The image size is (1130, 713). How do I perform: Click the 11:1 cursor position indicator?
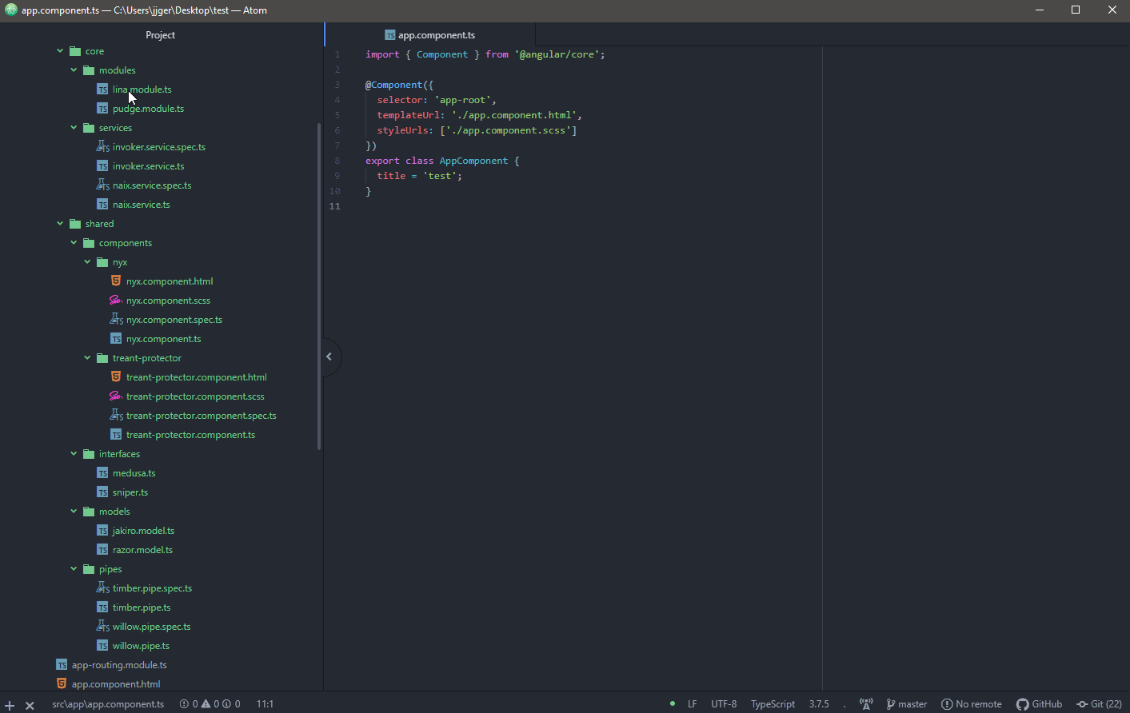pos(265,704)
